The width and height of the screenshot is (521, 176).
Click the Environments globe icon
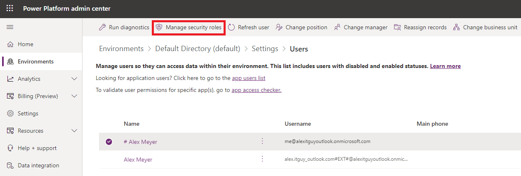tap(10, 61)
